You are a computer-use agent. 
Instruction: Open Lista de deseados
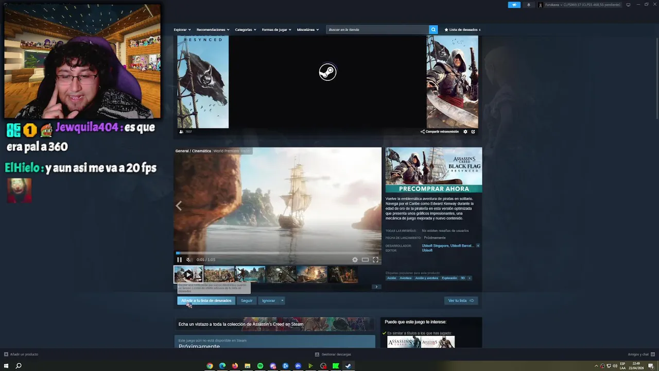(x=462, y=29)
